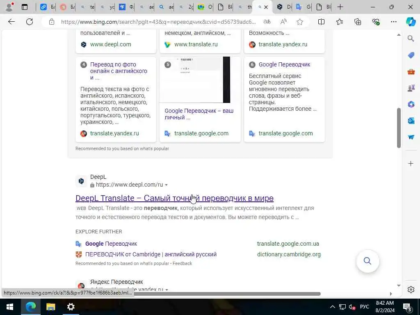
Task: Open sidebar settings gear icon
Action: (411, 290)
